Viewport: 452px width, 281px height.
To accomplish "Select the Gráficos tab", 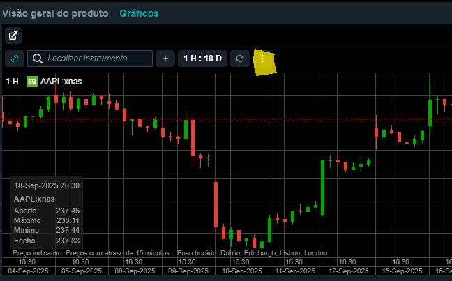I will coord(139,13).
